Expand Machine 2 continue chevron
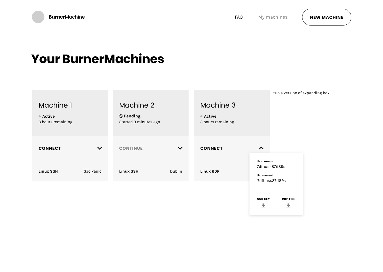This screenshot has width=383, height=272. pyautogui.click(x=180, y=148)
